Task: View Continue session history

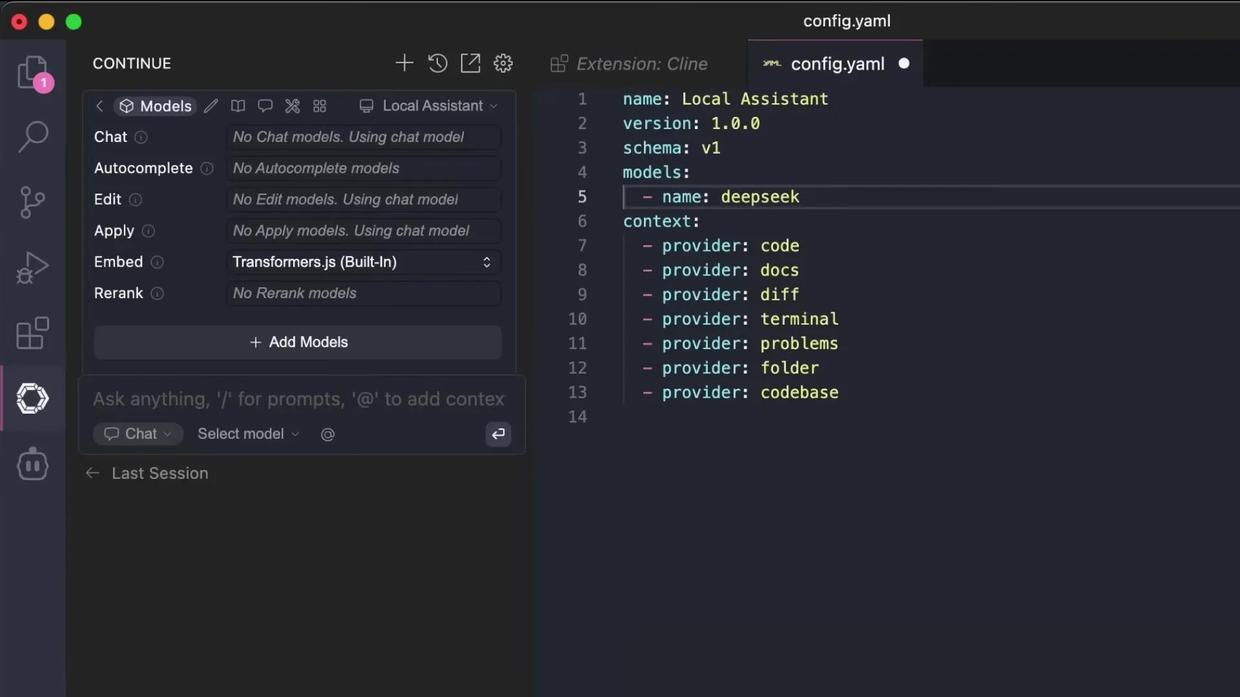Action: tap(437, 63)
